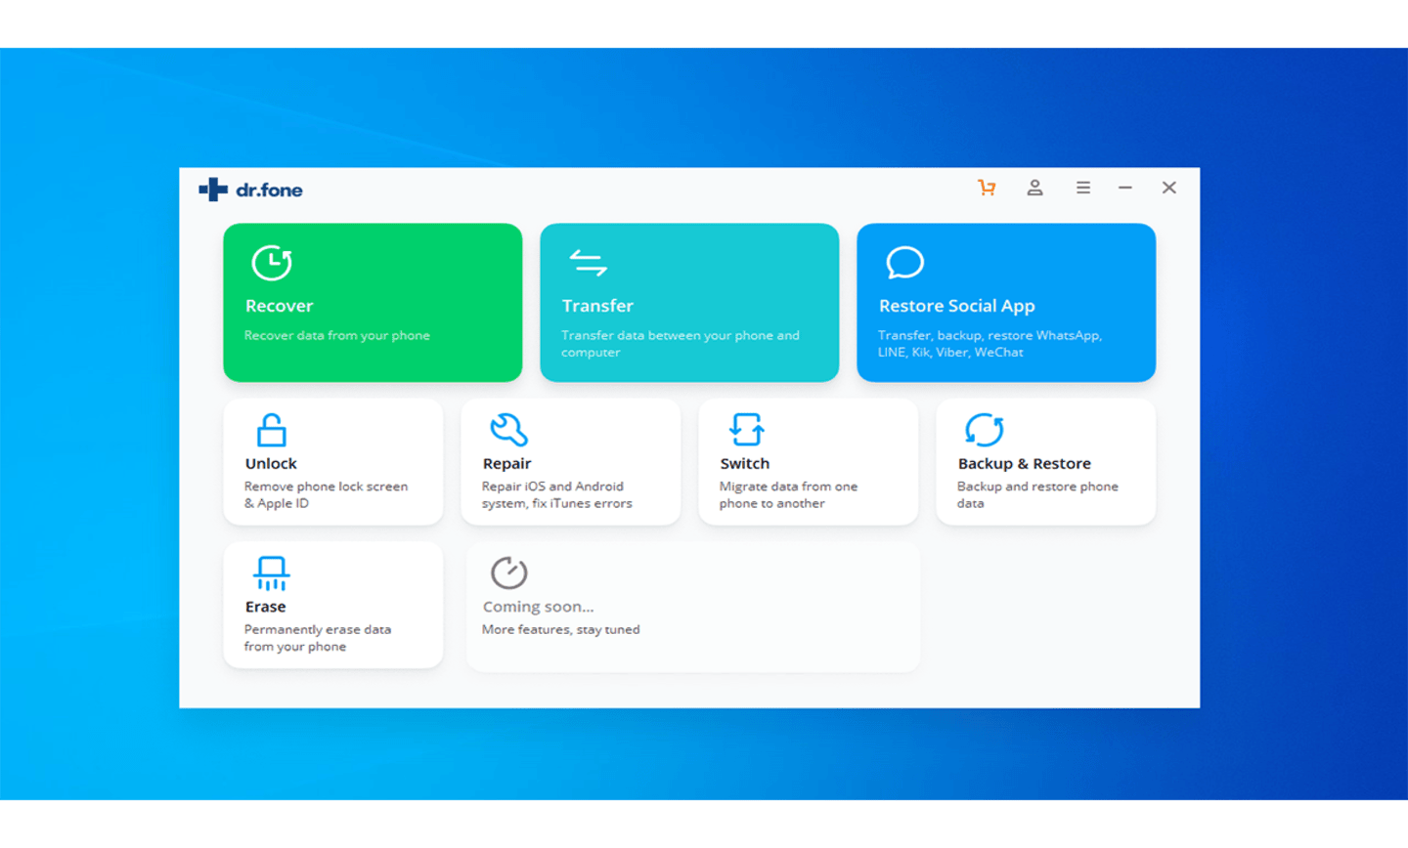
Task: Close the dr.fone window
Action: tap(1168, 188)
